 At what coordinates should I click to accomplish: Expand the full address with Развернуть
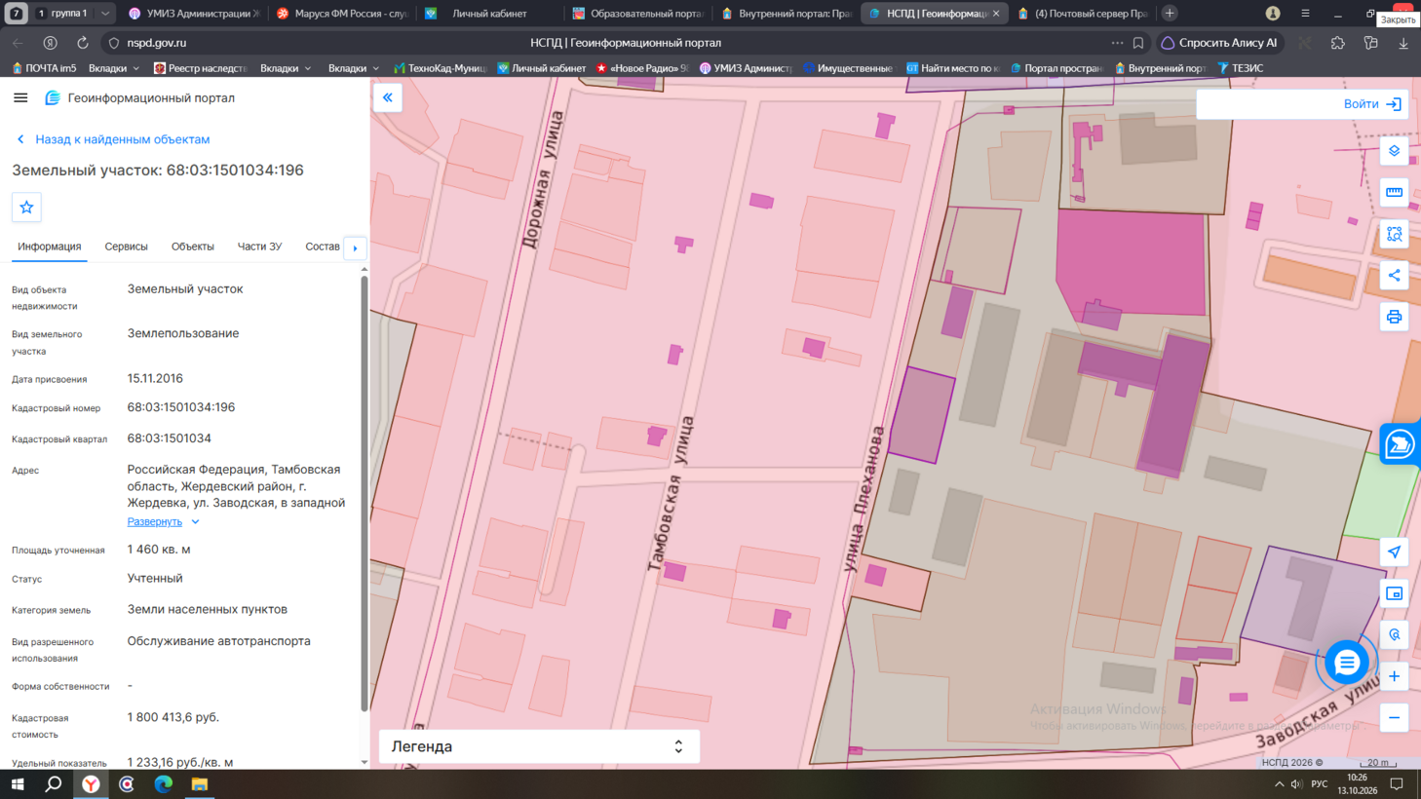(163, 521)
